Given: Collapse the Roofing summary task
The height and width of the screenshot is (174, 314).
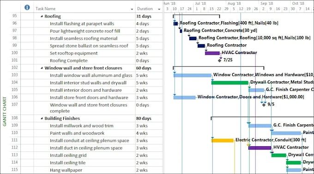Looking at the screenshot, I should point(42,17).
